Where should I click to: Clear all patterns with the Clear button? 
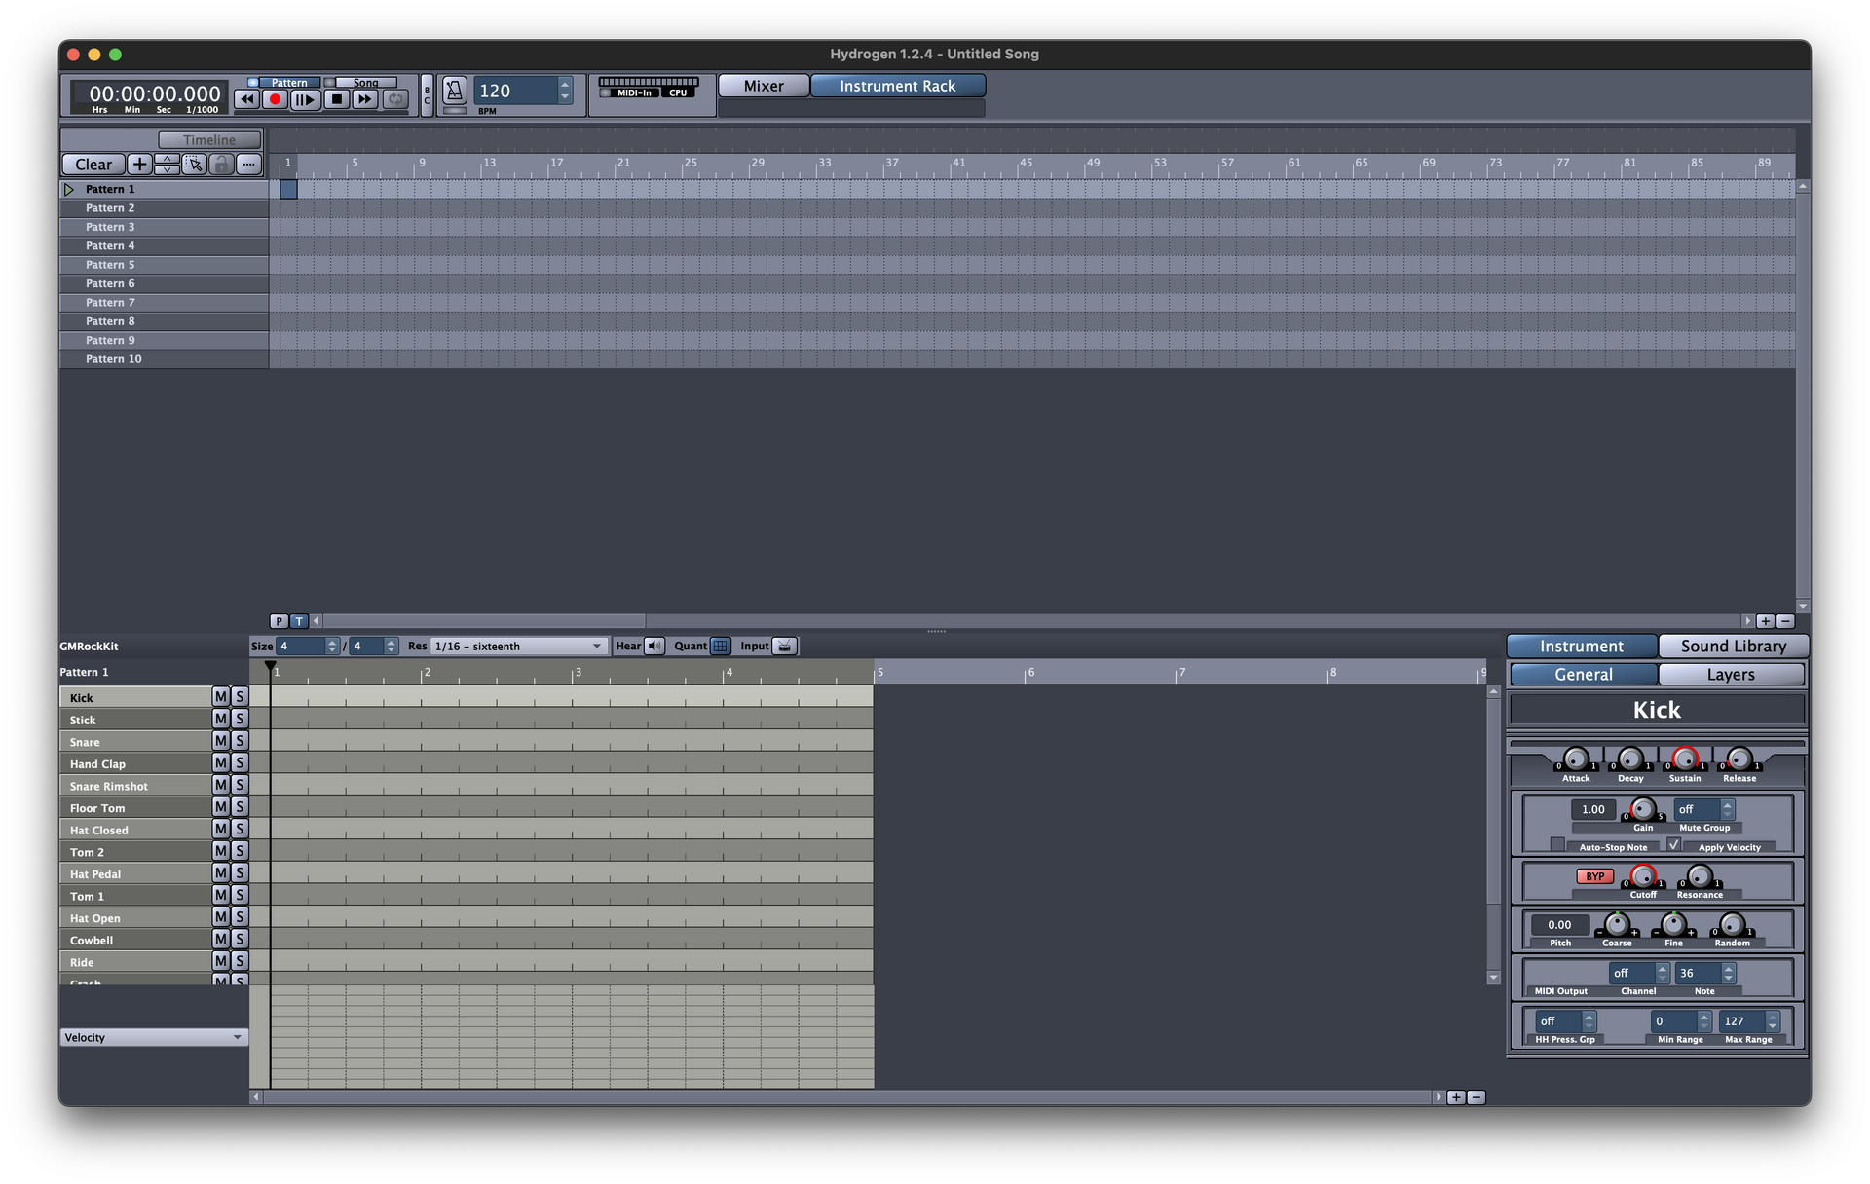[x=93, y=165]
